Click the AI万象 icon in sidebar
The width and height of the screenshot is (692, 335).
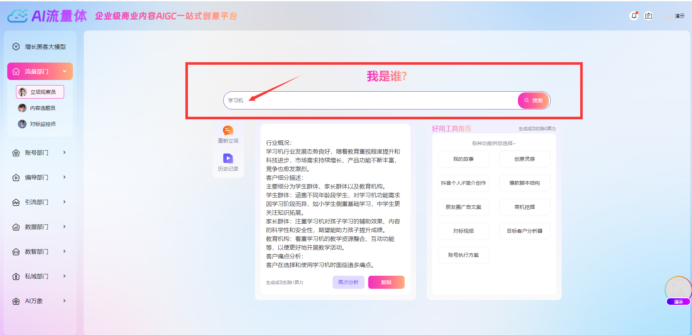pyautogui.click(x=16, y=301)
